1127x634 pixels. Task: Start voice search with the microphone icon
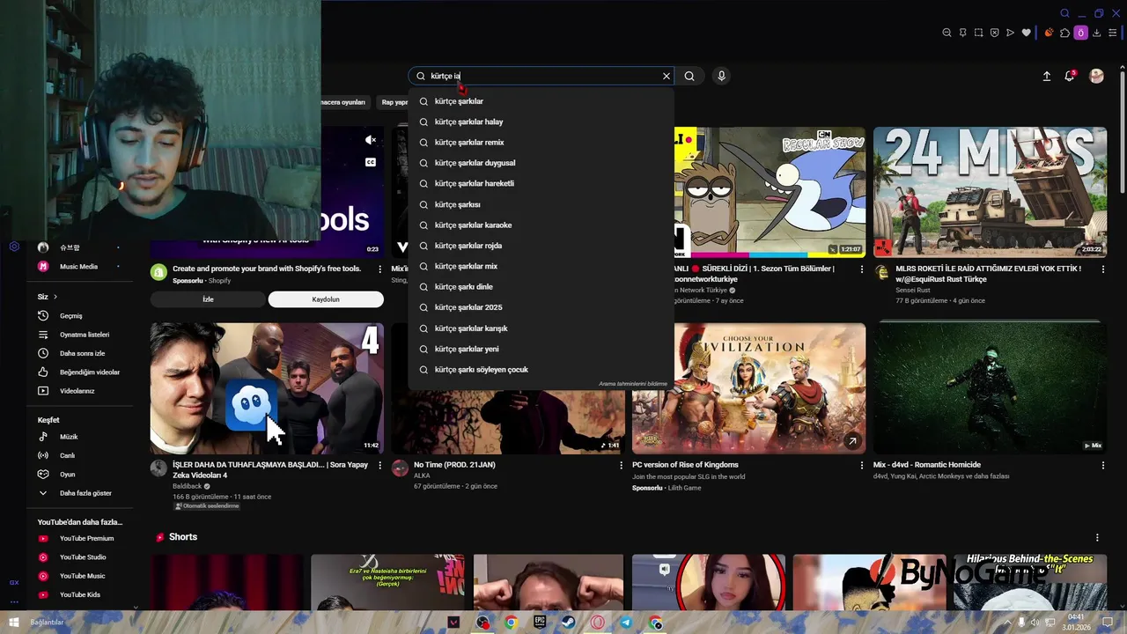[721, 76]
